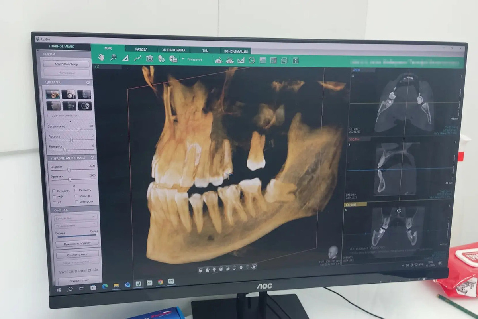This screenshot has height=319, width=478.
Task: Open File Explorer from the taskbar
Action: point(116,285)
